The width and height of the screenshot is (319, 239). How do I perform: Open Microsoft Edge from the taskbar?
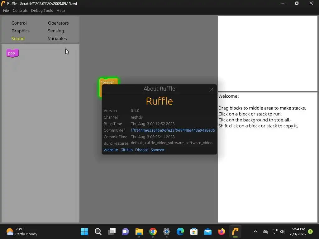coord(180,232)
